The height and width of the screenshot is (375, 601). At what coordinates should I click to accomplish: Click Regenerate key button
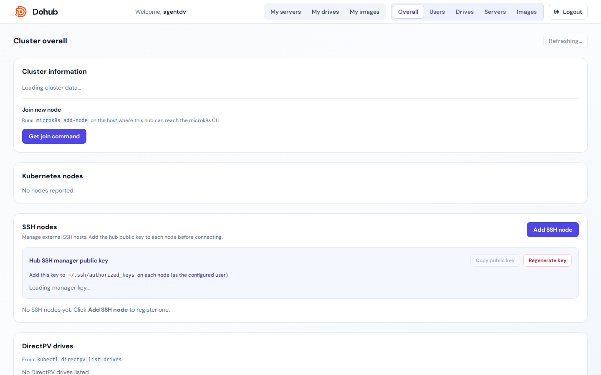click(x=547, y=260)
